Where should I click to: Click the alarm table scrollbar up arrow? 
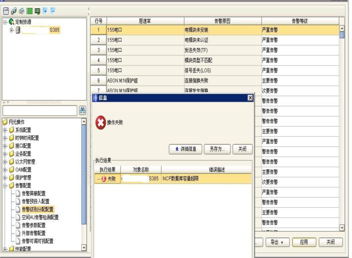point(342,27)
